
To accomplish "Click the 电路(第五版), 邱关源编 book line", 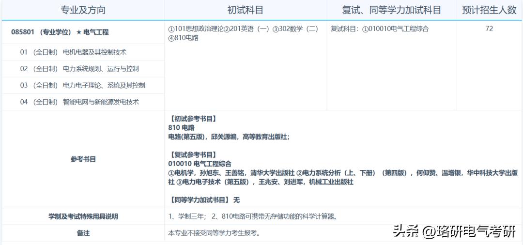I will [229, 137].
